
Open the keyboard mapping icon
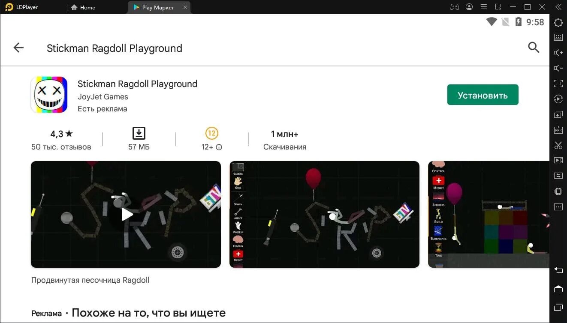558,37
